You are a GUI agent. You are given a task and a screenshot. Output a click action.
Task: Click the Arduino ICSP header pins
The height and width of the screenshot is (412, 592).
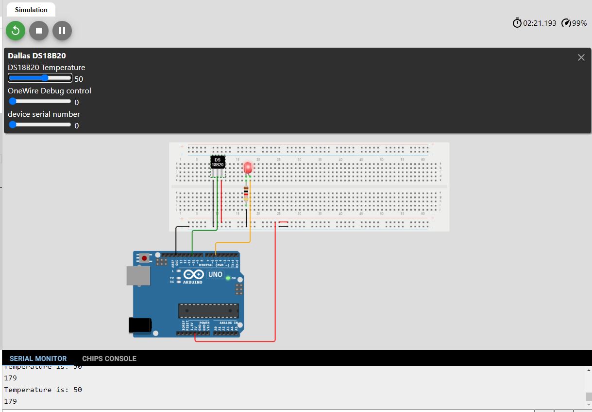[238, 289]
